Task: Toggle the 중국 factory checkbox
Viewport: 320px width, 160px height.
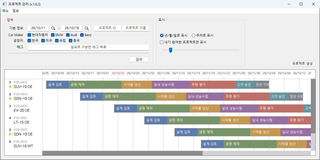Action: [71, 41]
